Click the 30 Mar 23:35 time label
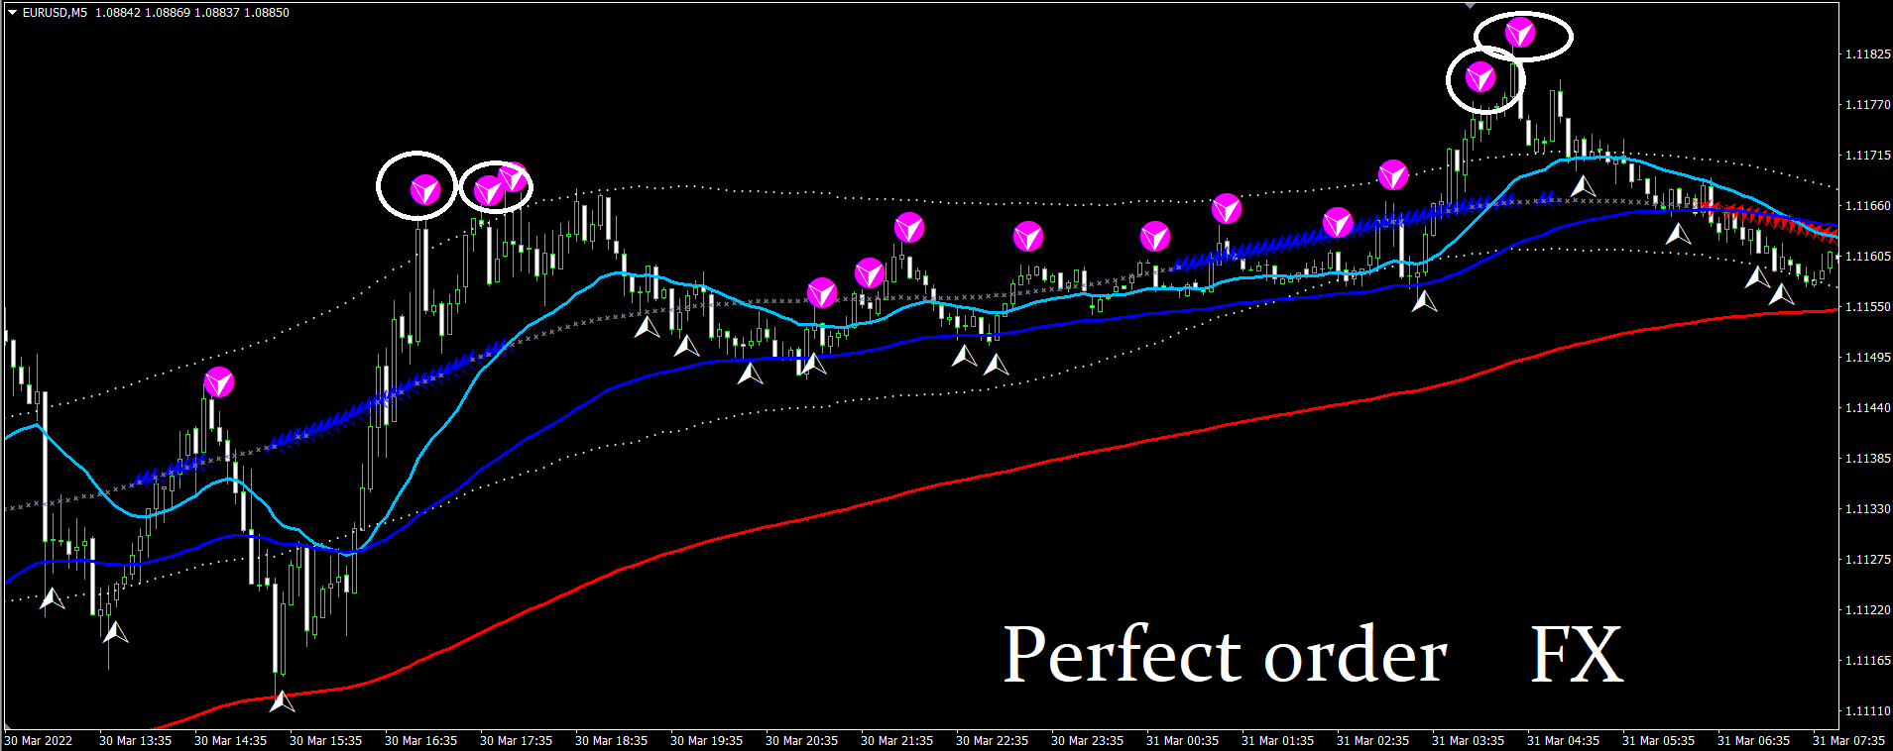 [x=1087, y=741]
